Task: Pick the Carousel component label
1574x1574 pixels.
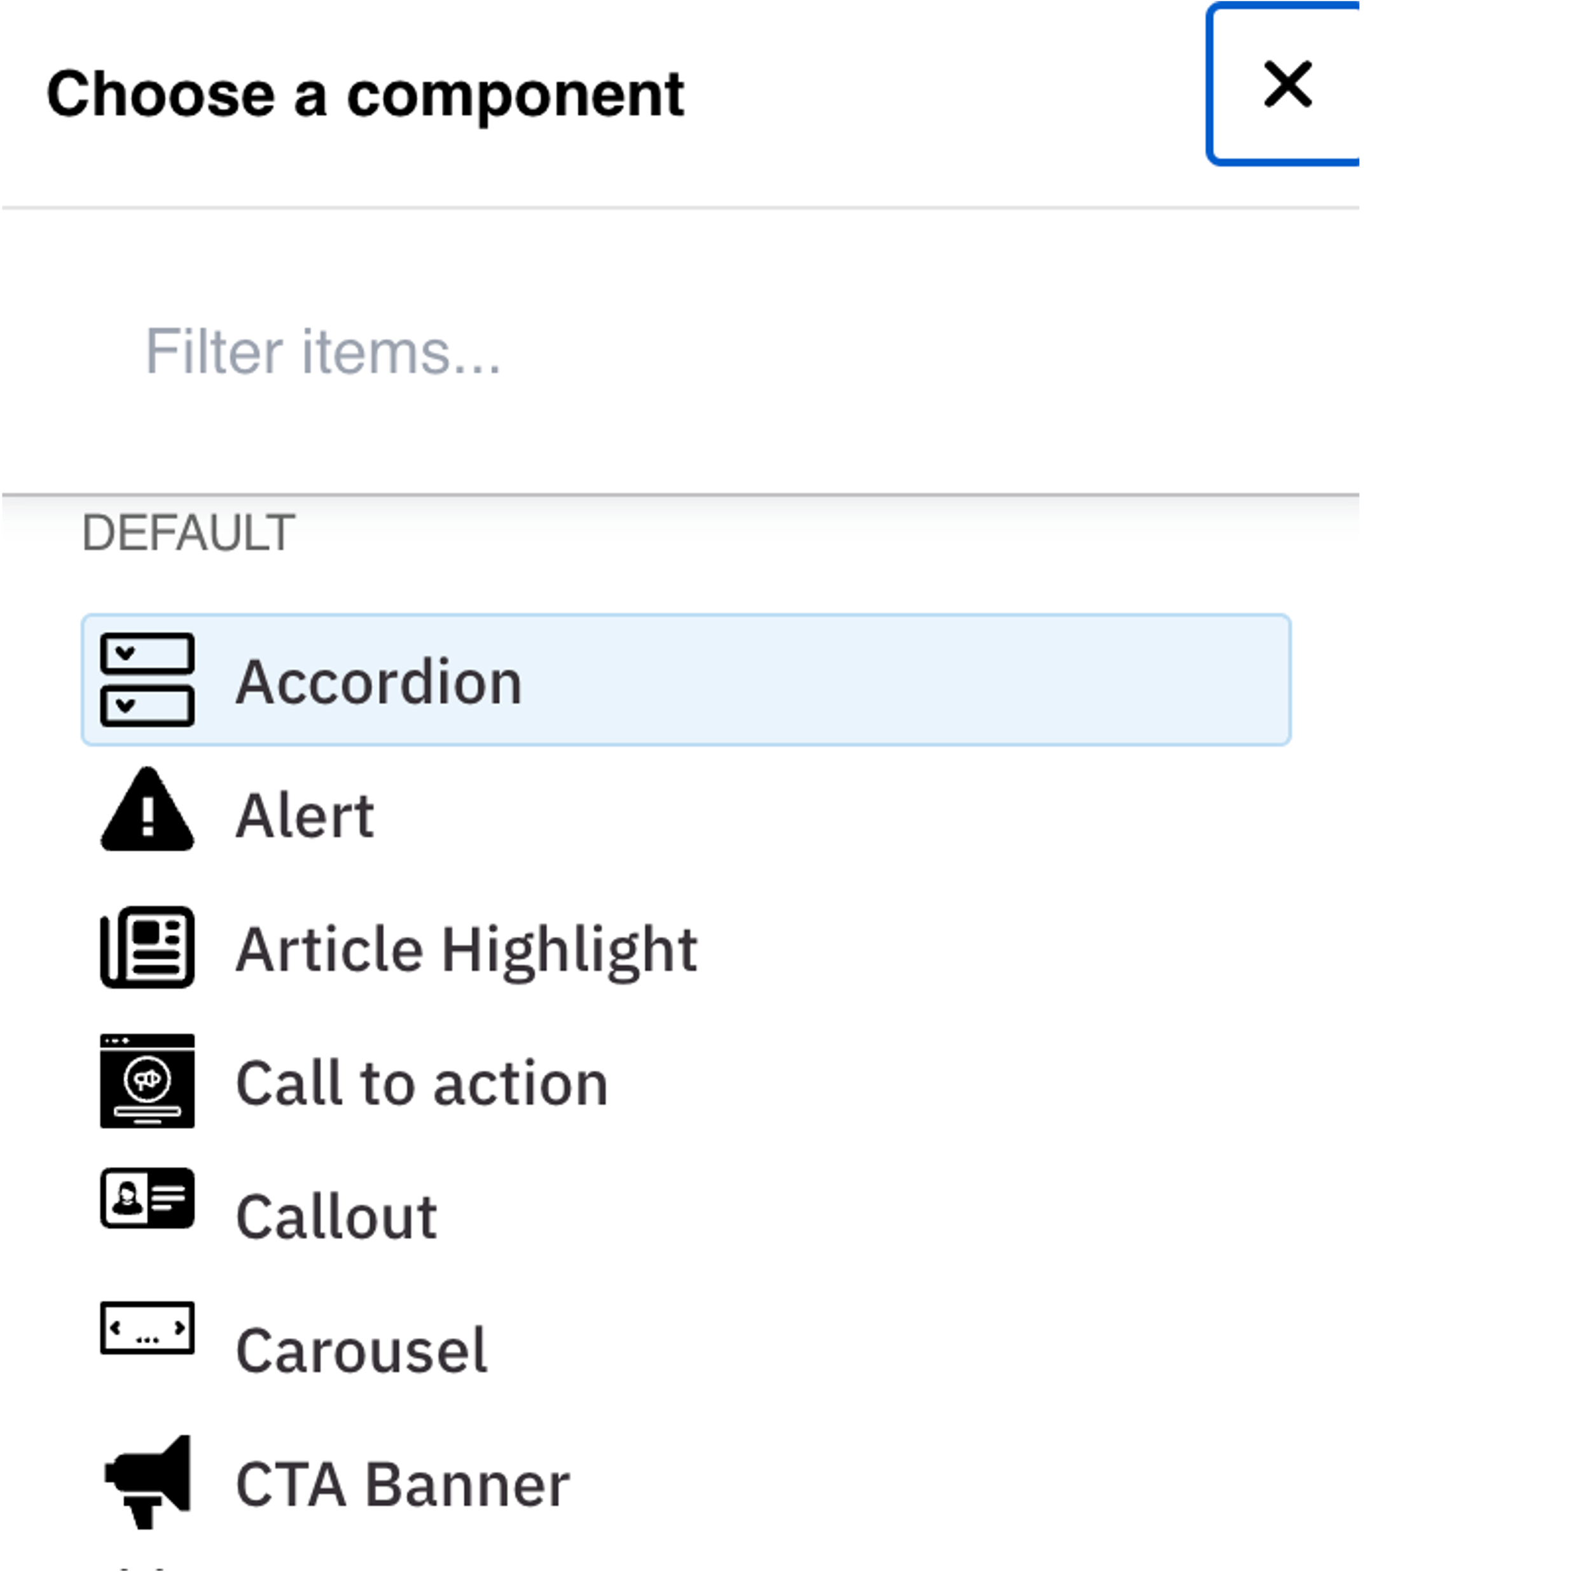Action: (362, 1351)
